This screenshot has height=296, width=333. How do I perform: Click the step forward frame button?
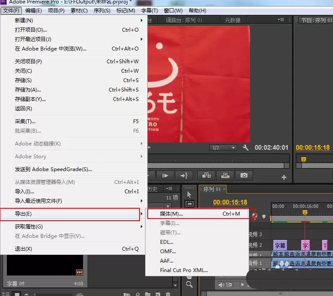click(165, 176)
